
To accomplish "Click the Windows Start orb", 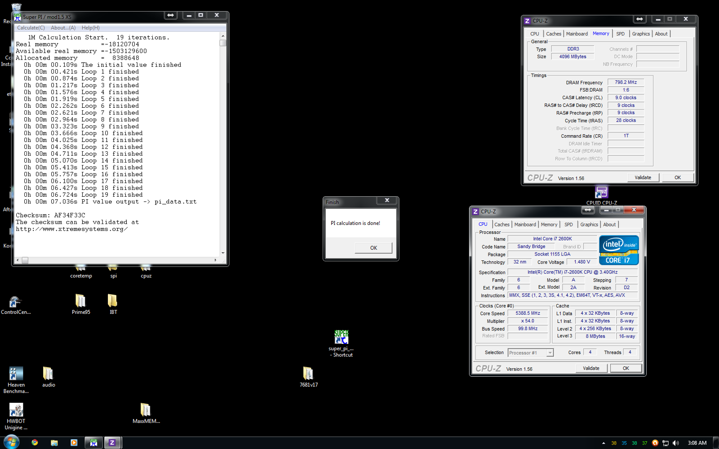I will (x=11, y=442).
